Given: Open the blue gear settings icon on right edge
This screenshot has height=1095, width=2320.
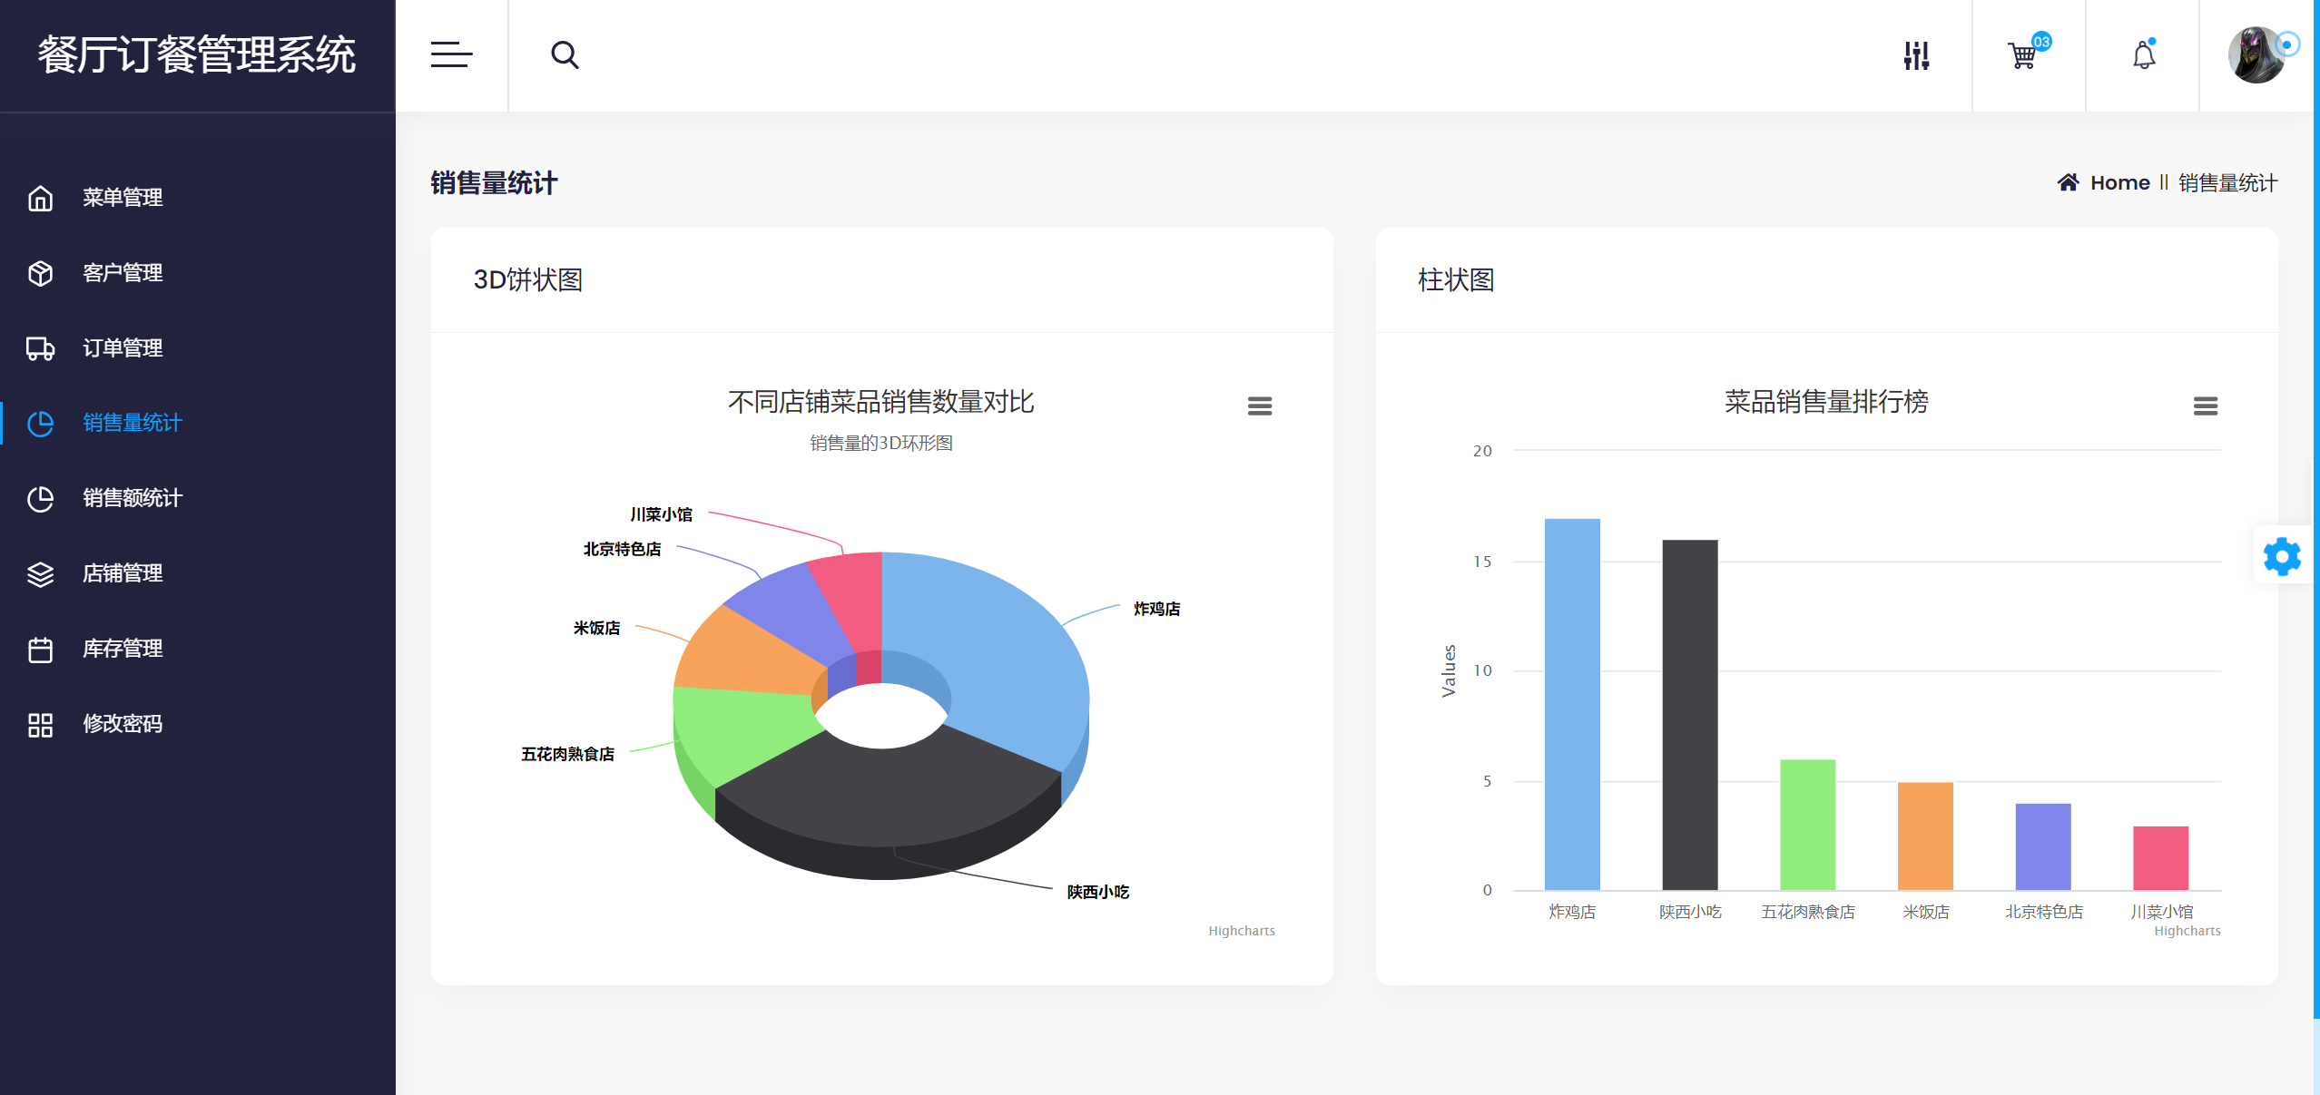Looking at the screenshot, I should pos(2283,555).
